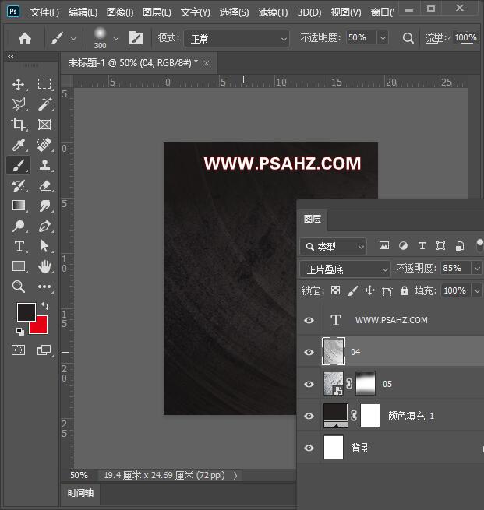
Task: Select the Dodge tool
Action: (x=18, y=226)
